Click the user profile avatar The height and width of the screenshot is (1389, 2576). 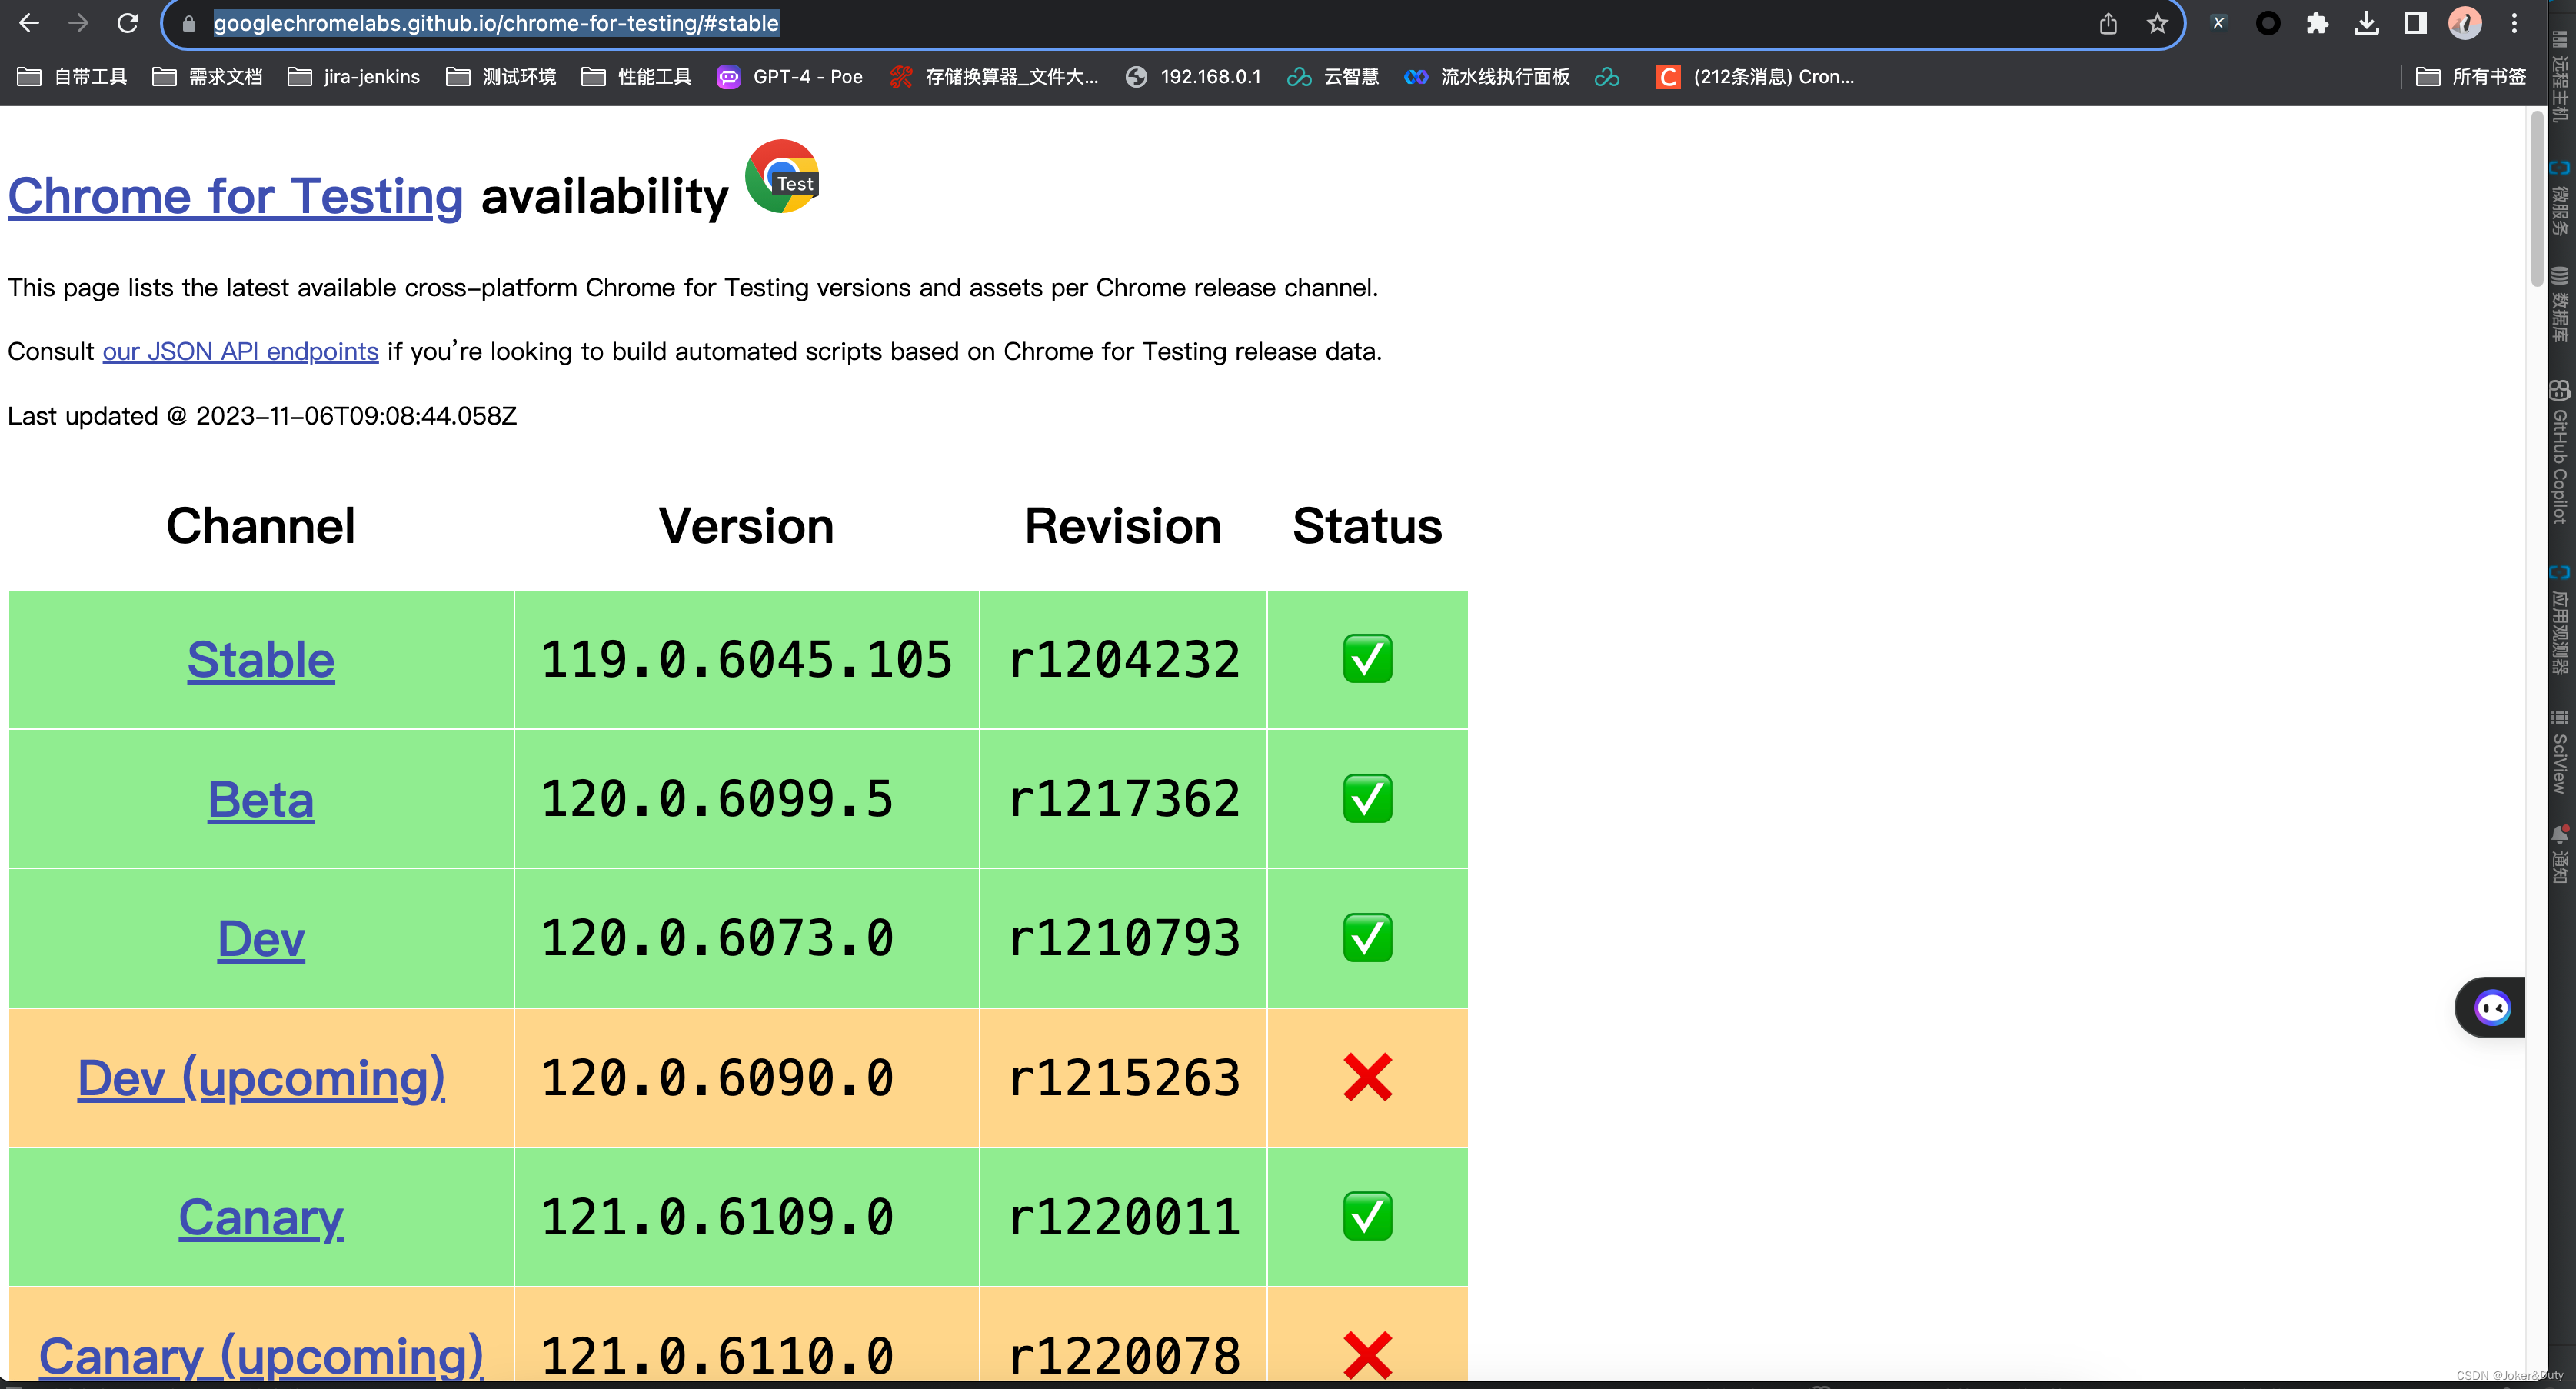click(2464, 23)
